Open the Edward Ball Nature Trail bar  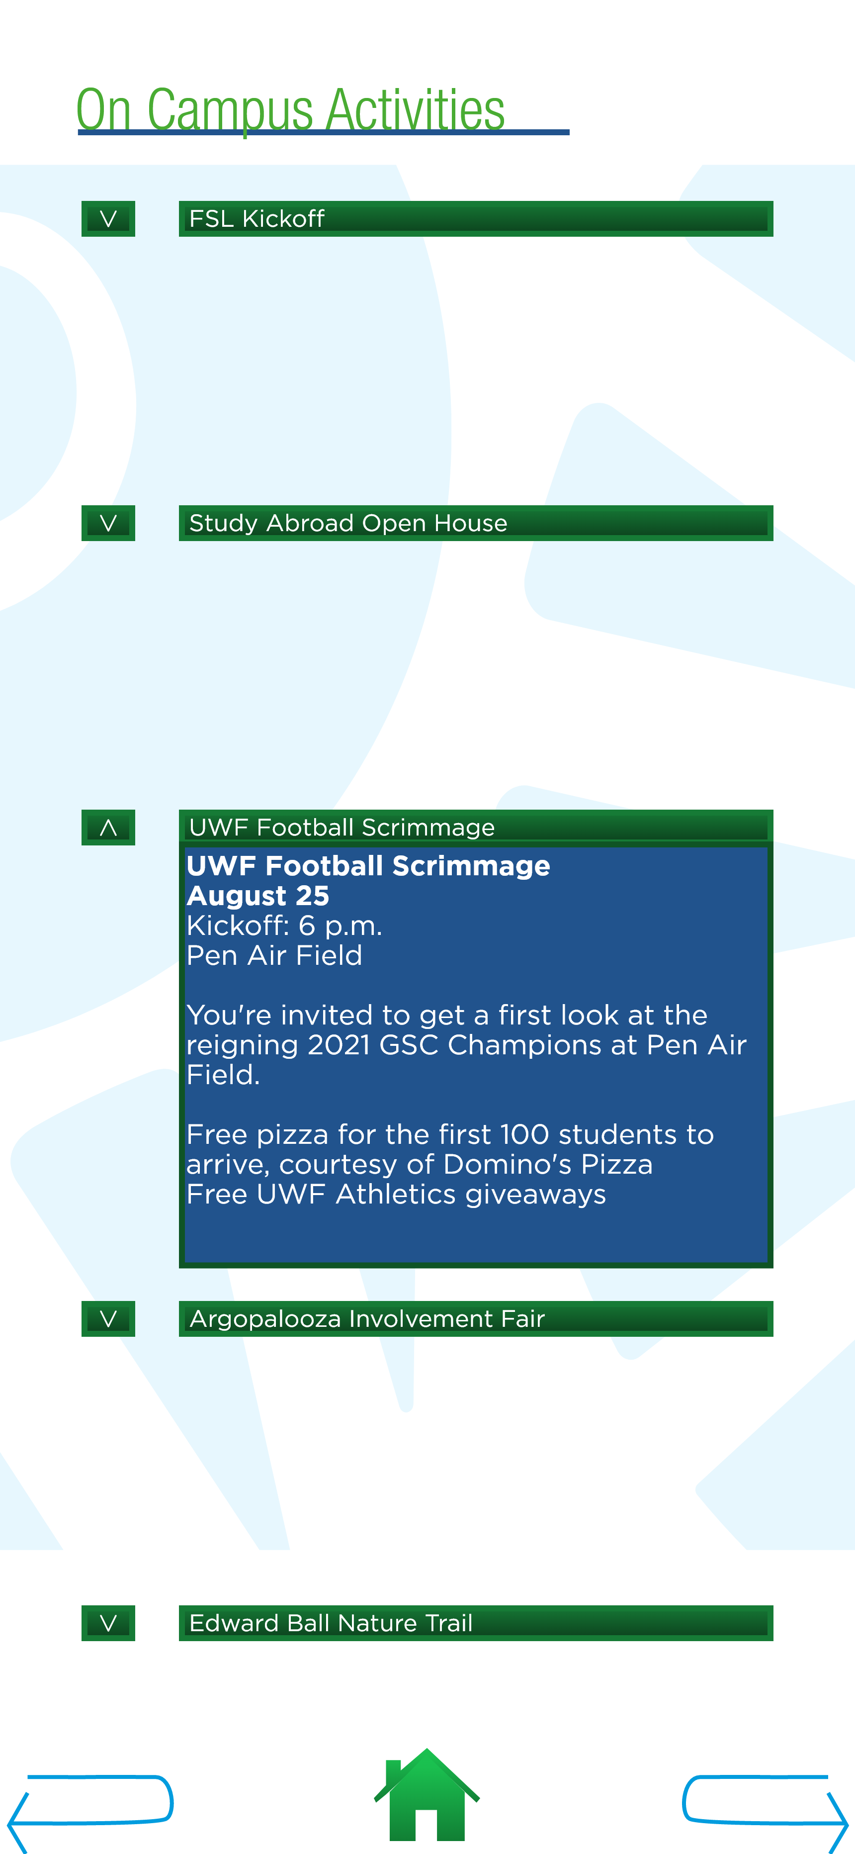click(x=476, y=1623)
